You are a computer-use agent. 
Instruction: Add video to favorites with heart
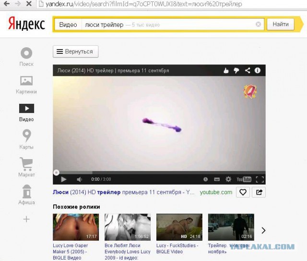[x=243, y=192]
